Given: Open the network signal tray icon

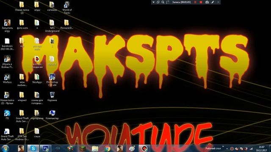Looking at the screenshot, I should coord(251,149).
